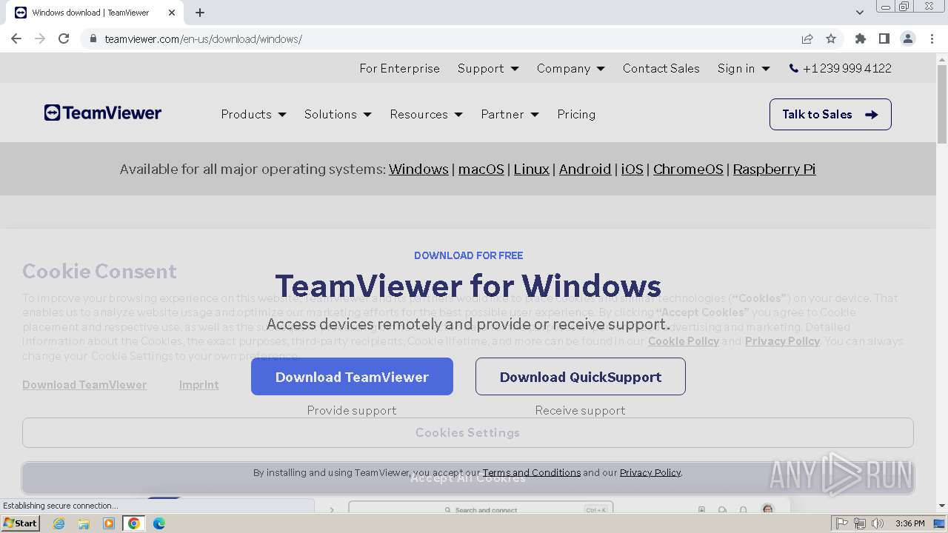Expand Sign in dropdown
Screen dimensions: 948x533
pyautogui.click(x=744, y=68)
